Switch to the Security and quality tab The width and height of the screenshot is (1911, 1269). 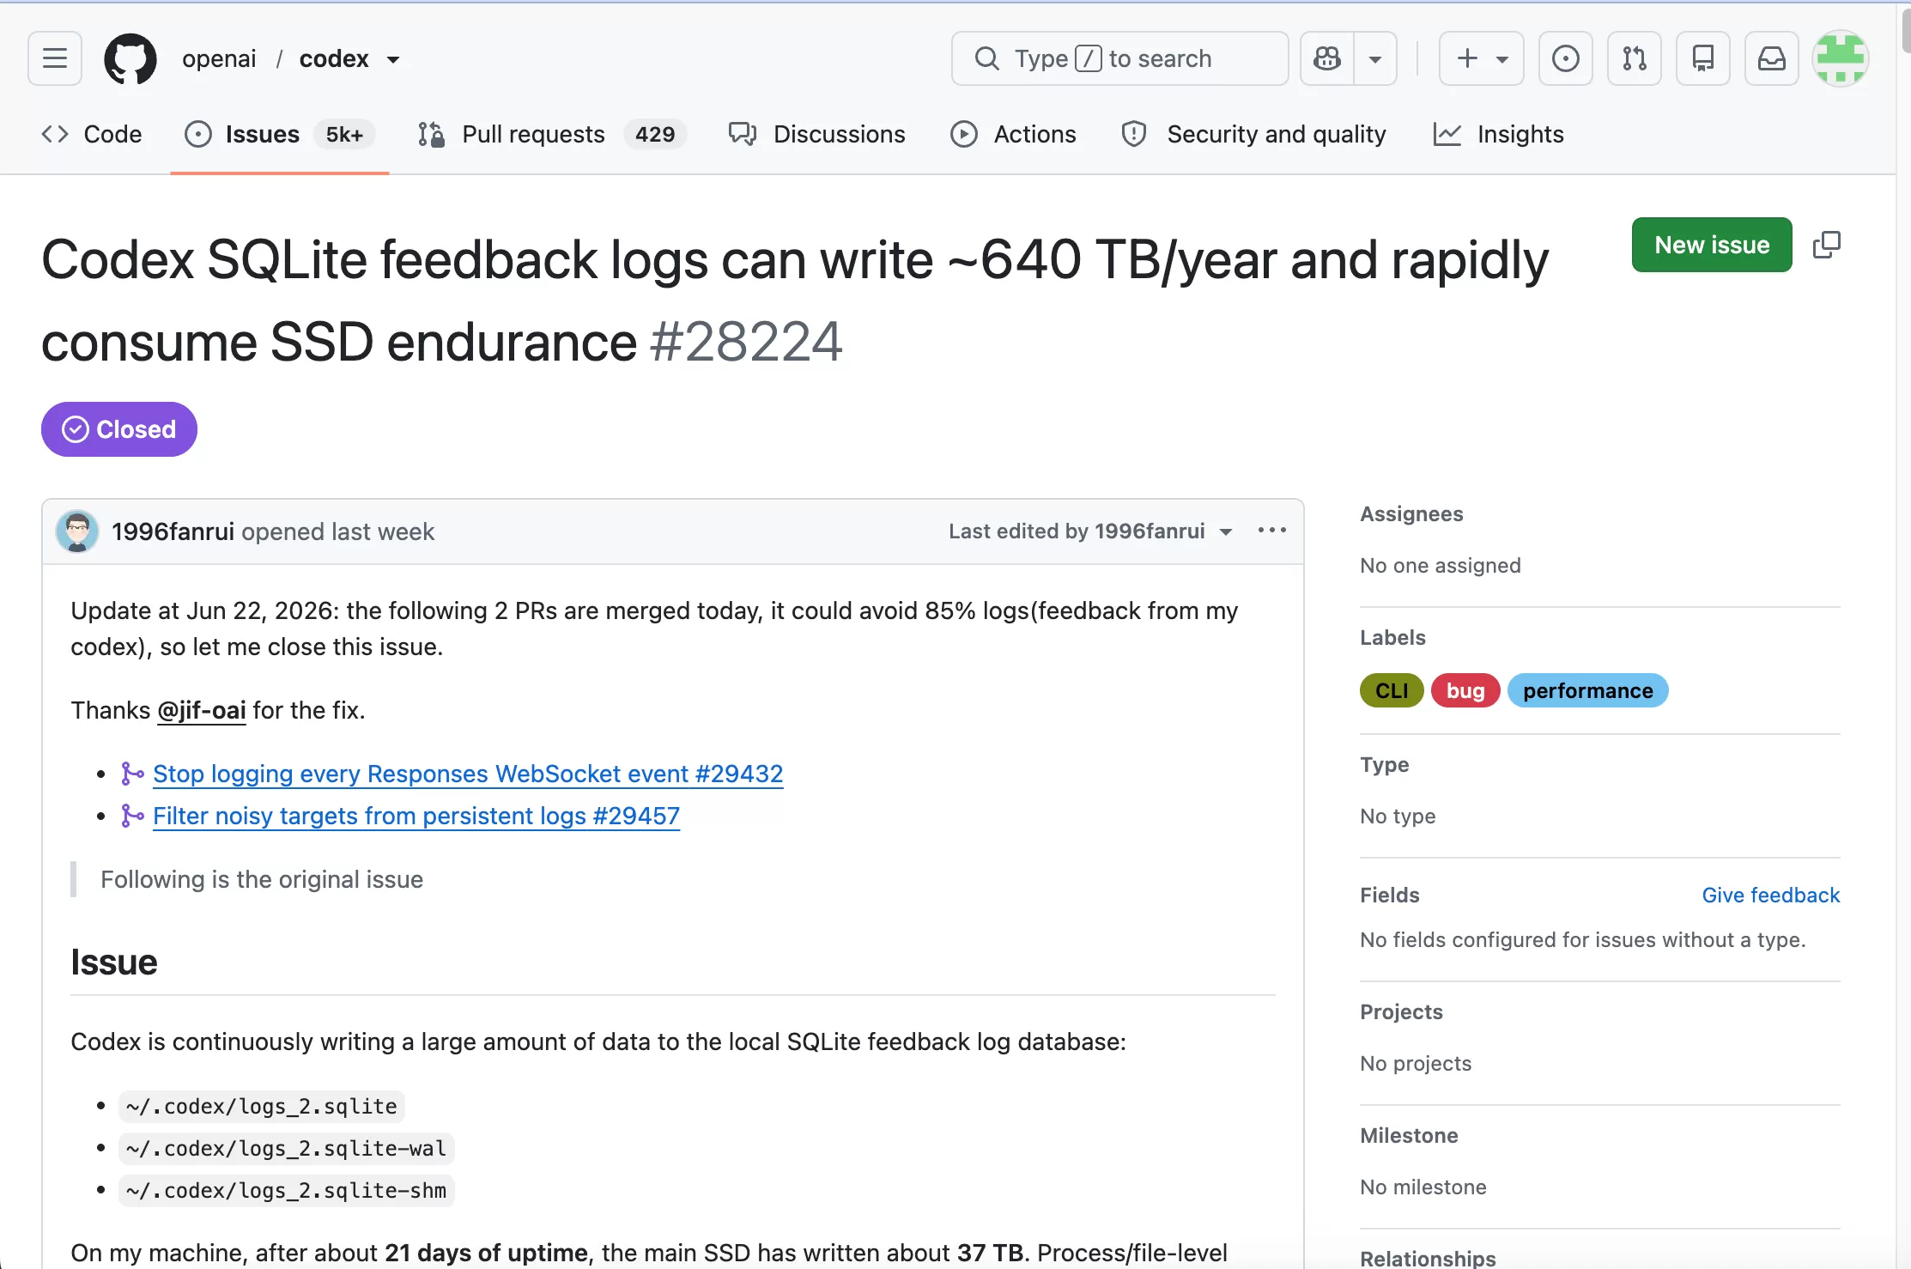pyautogui.click(x=1253, y=134)
